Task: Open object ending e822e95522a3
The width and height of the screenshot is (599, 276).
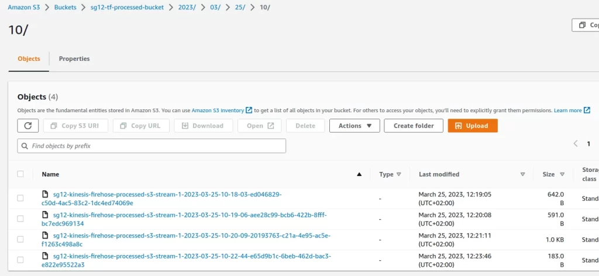Action: (x=187, y=260)
